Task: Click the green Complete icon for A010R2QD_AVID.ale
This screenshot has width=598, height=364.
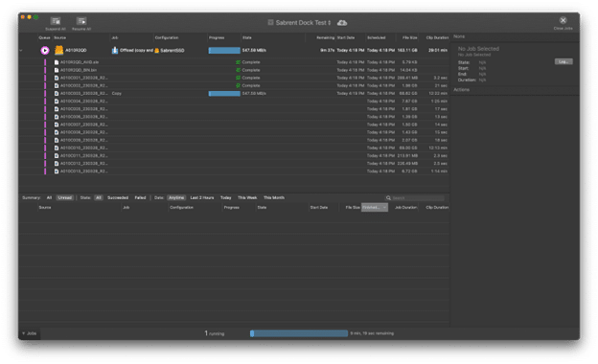Action: (x=238, y=62)
